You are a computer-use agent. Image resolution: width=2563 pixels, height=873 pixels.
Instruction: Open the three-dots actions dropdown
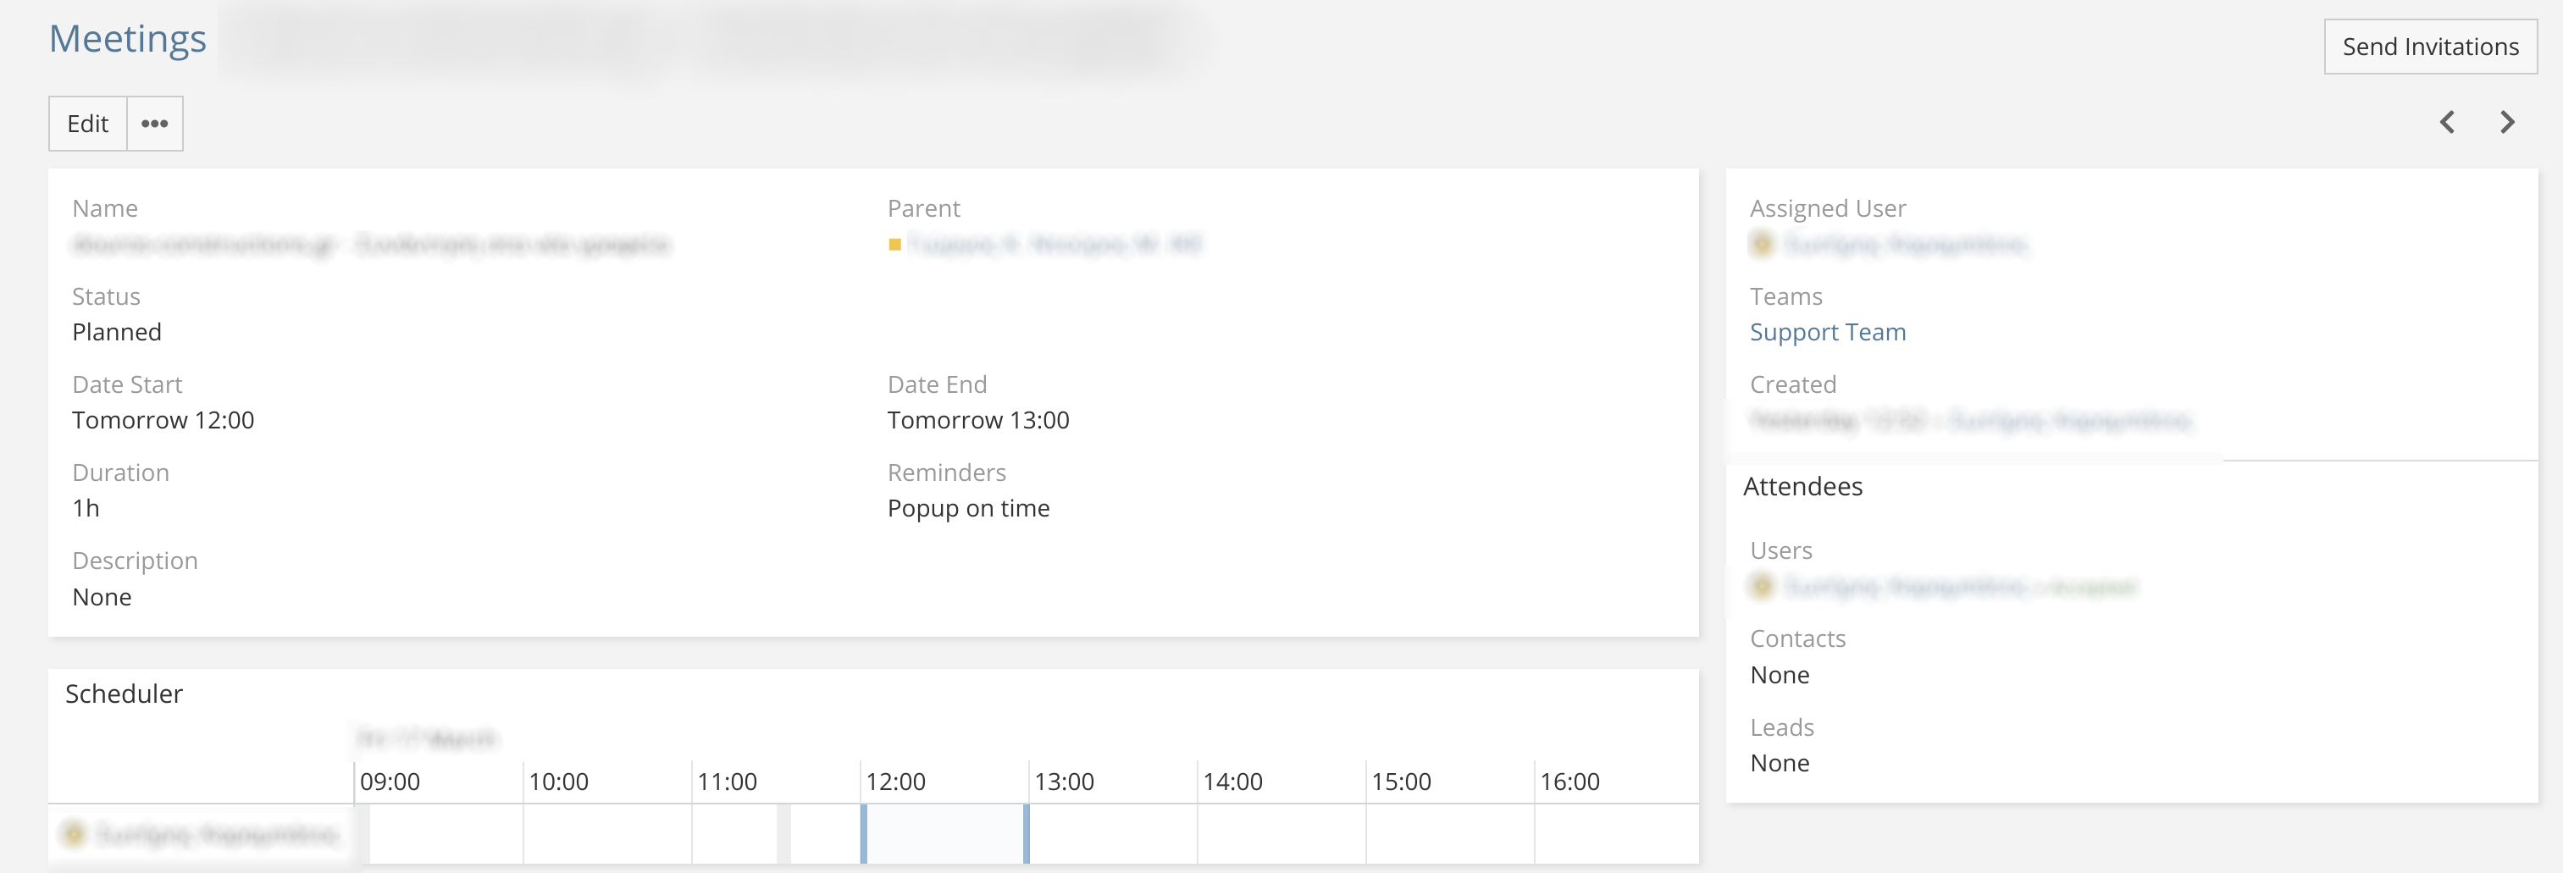click(154, 124)
